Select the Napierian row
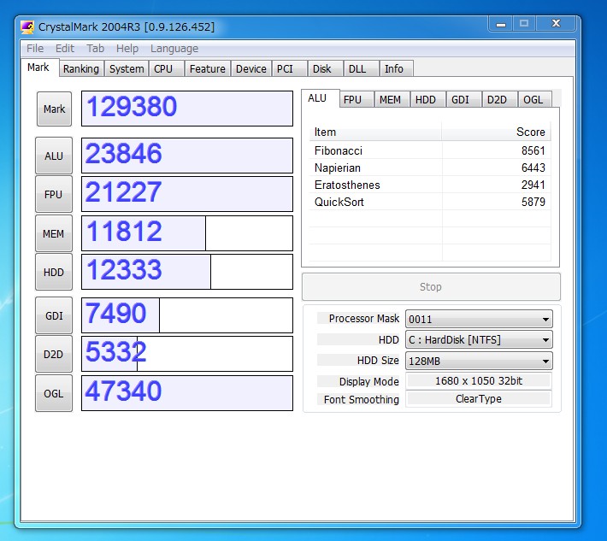 (x=430, y=168)
